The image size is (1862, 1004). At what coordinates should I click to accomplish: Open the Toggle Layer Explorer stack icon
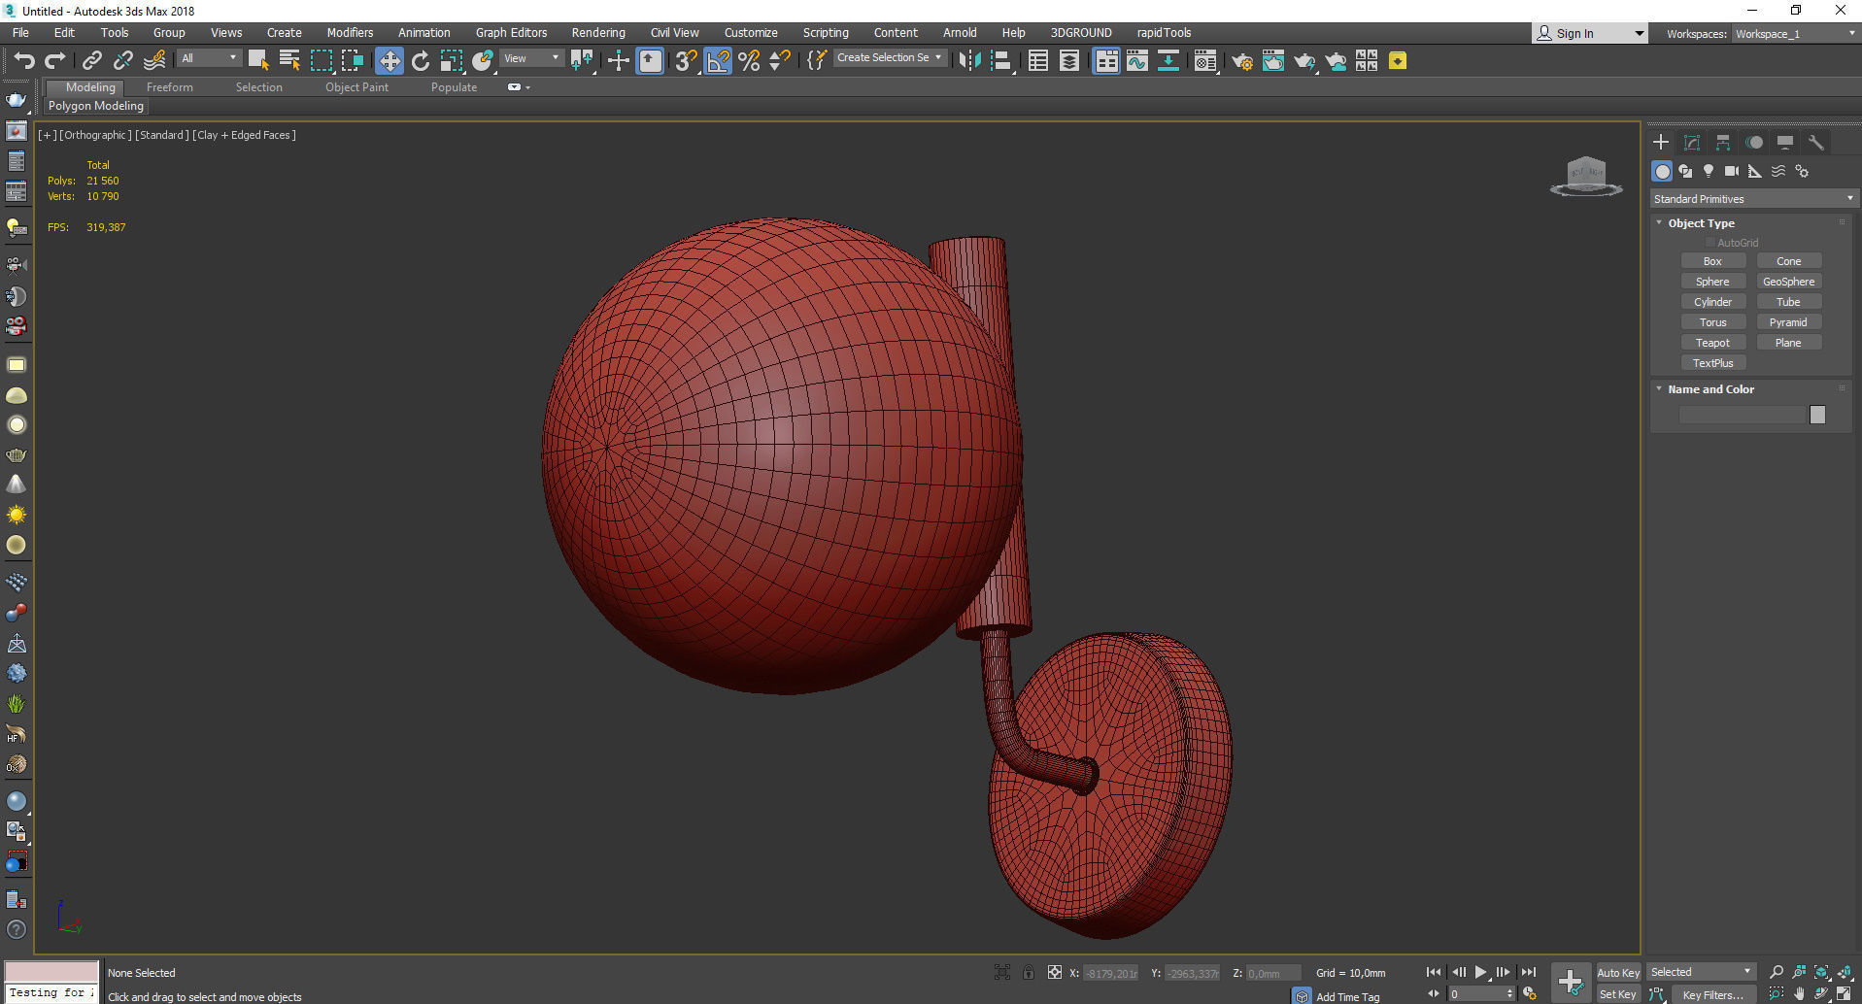(1069, 61)
